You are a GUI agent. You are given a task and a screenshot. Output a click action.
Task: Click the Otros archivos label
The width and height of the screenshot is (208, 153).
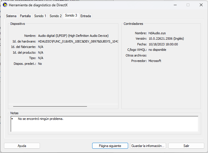pyautogui.click(x=136, y=55)
